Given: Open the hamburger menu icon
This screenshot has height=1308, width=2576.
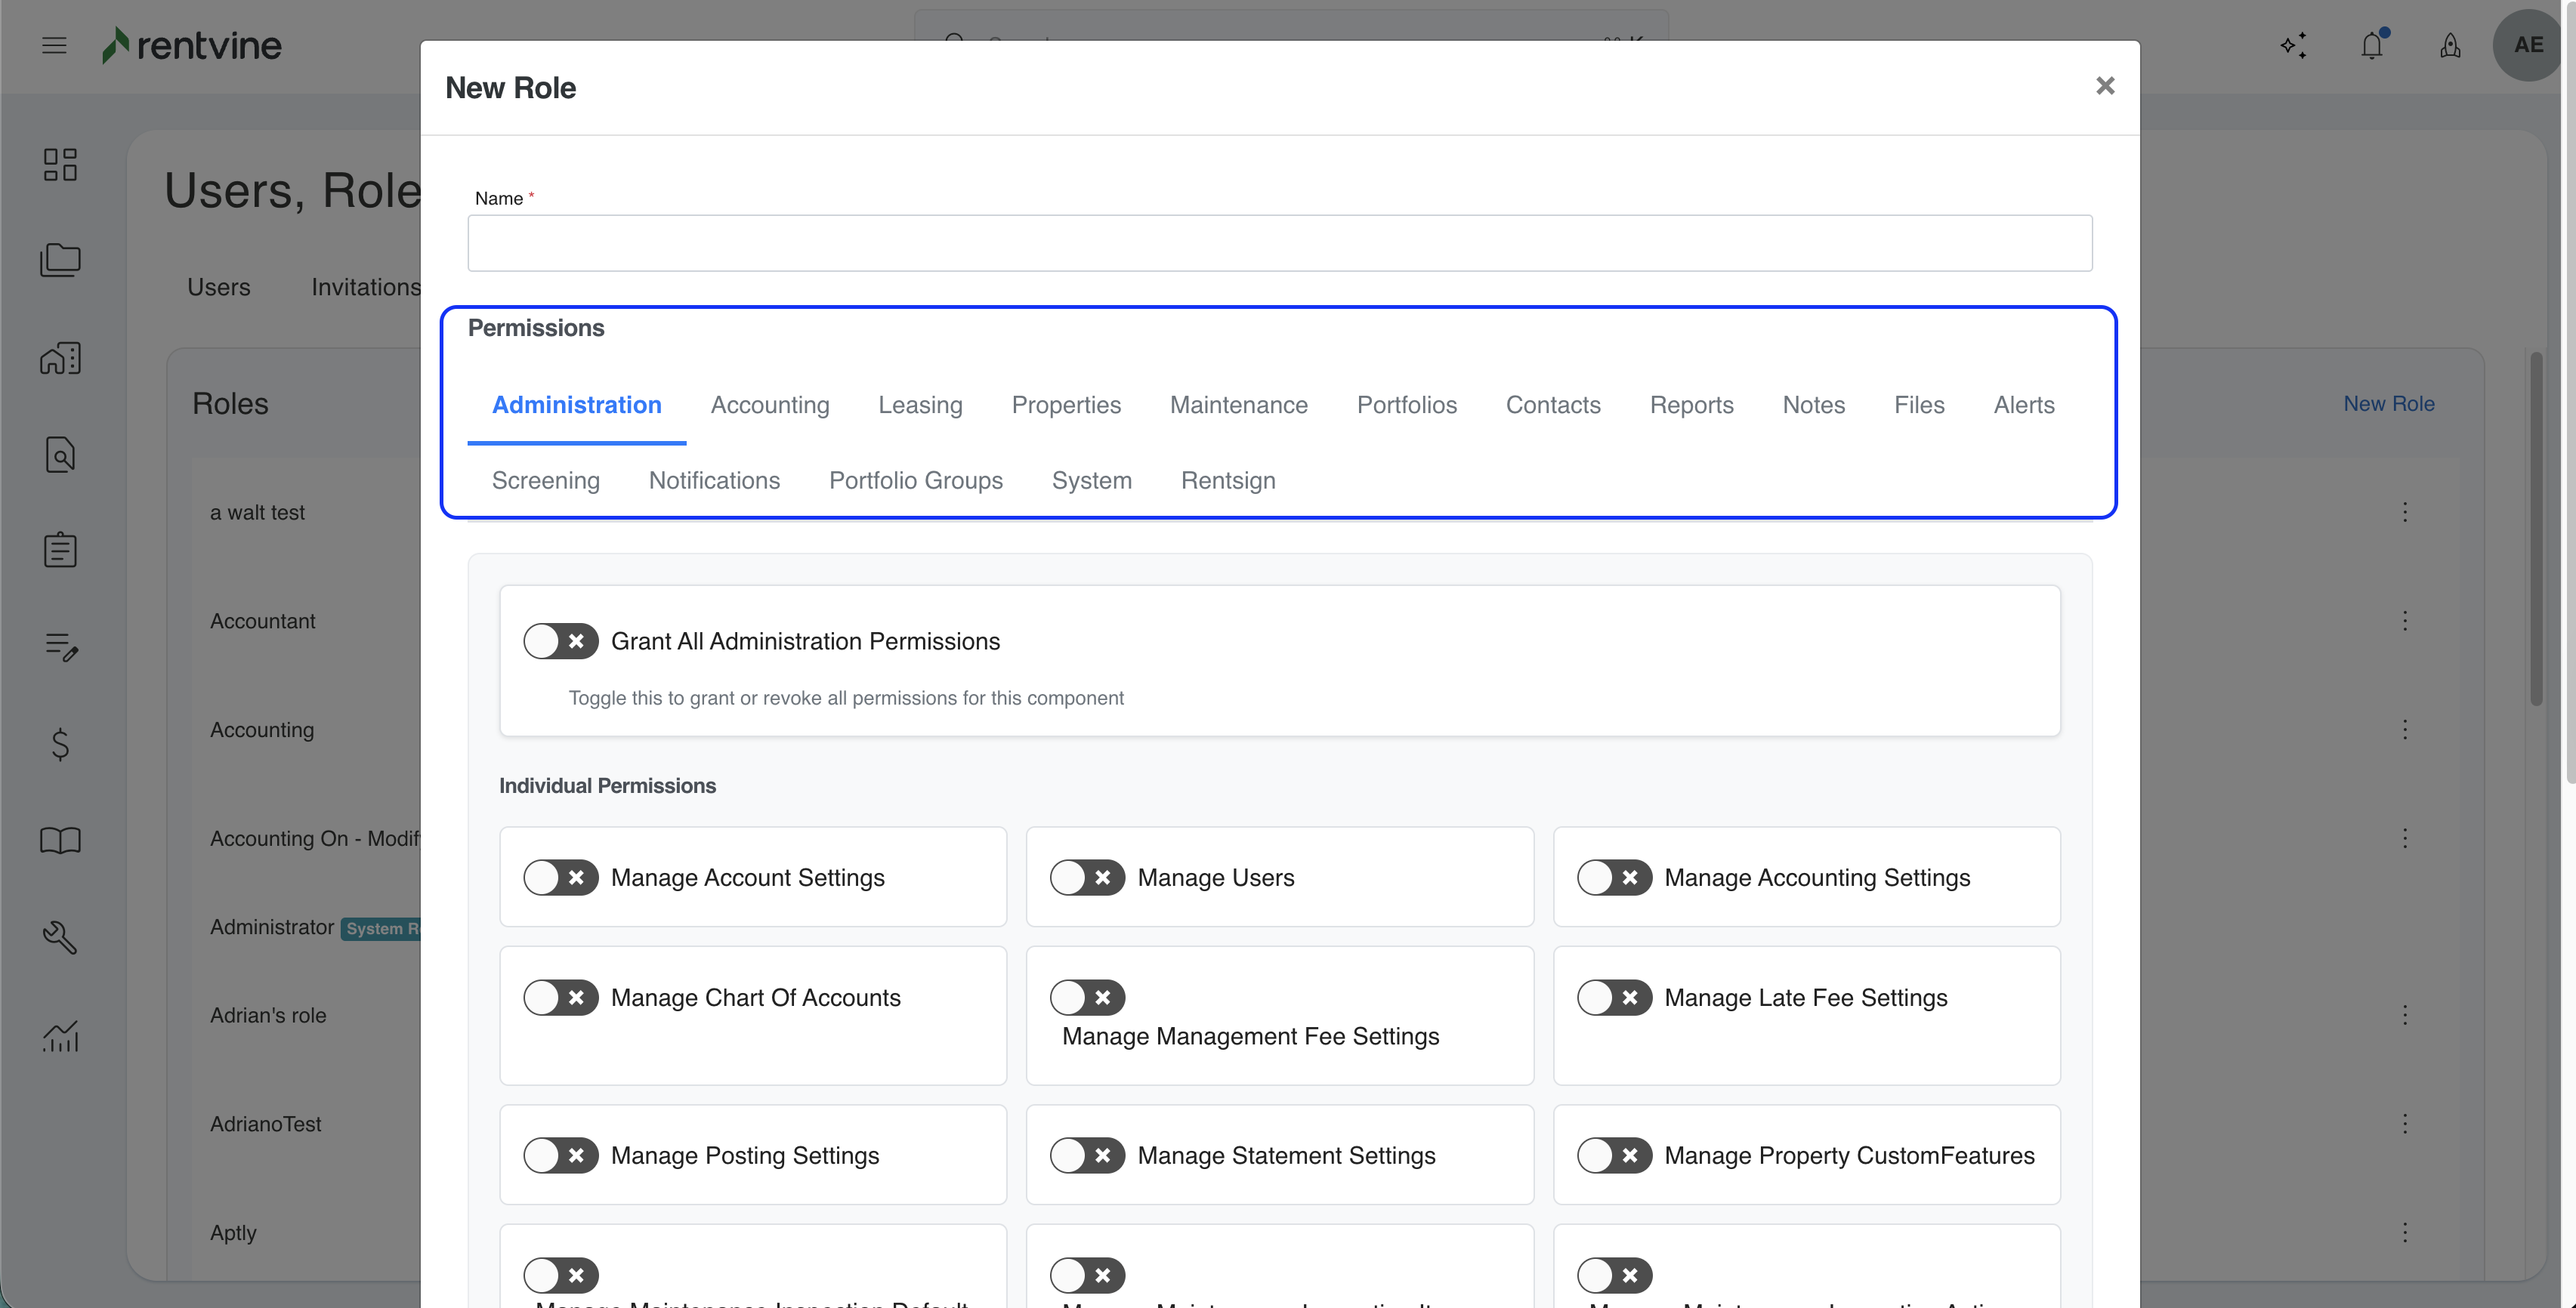Looking at the screenshot, I should (x=54, y=45).
